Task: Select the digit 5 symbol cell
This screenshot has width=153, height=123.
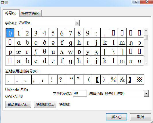Action: (x=53, y=33)
